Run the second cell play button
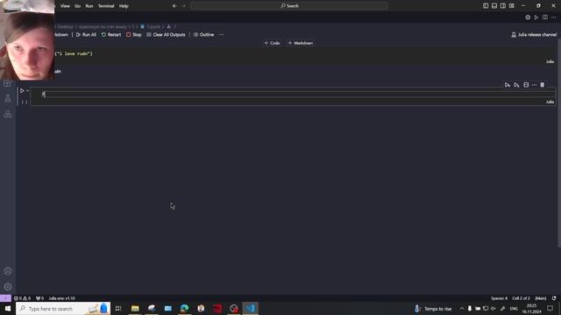This screenshot has height=315, width=561. (22, 91)
